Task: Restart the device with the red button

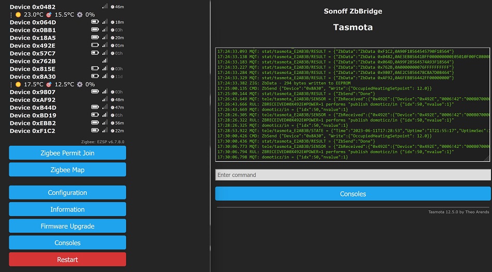Action: (68, 260)
